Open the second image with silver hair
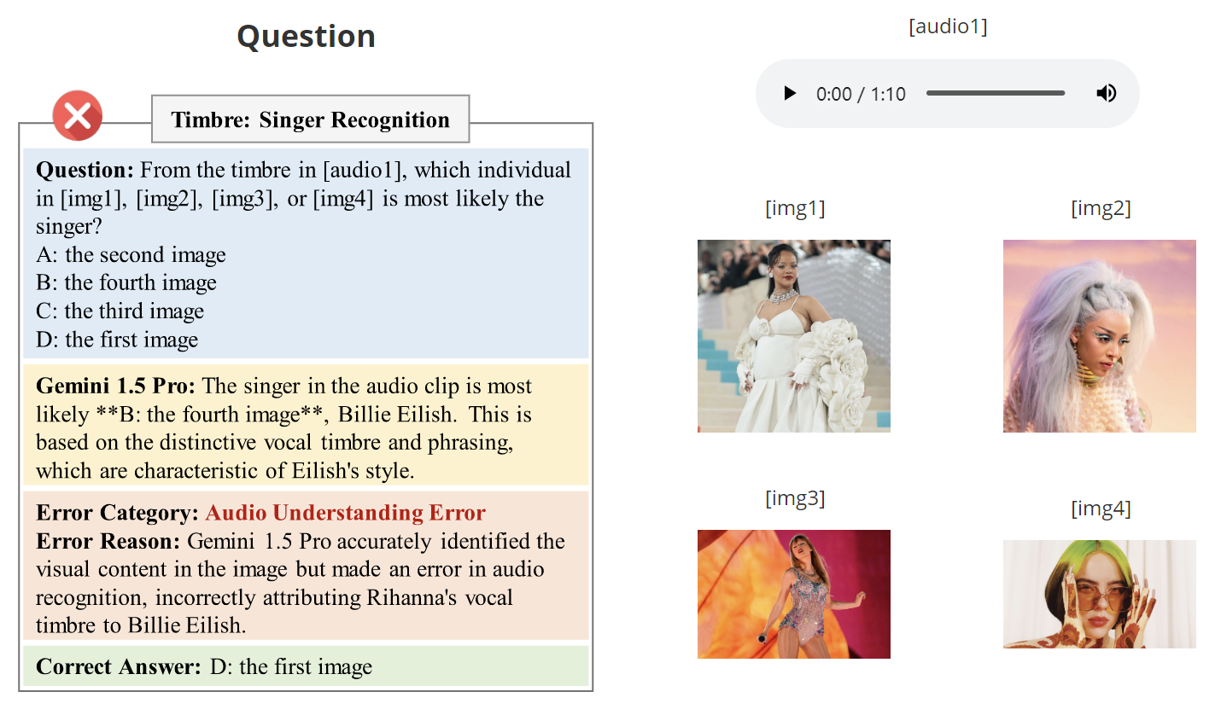1227x715 pixels. click(x=1099, y=335)
